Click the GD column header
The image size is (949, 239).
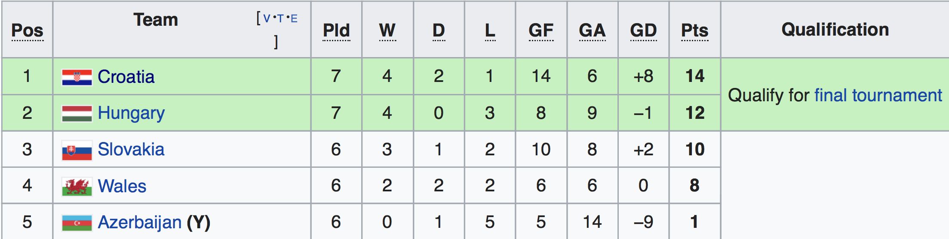click(x=643, y=30)
